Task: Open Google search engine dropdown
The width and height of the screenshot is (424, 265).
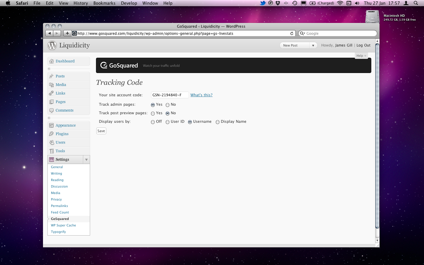Action: click(302, 33)
